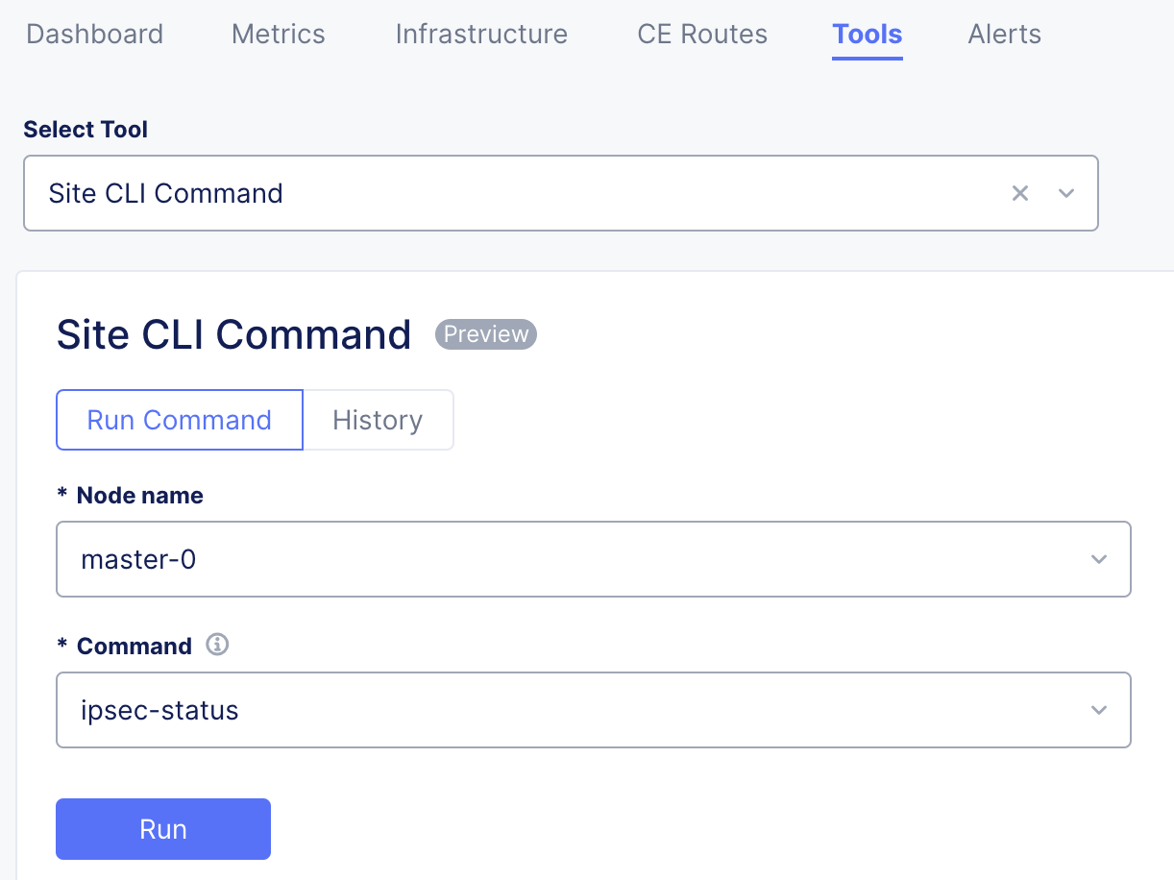
Task: Navigate to the Dashboard section
Action: [94, 34]
